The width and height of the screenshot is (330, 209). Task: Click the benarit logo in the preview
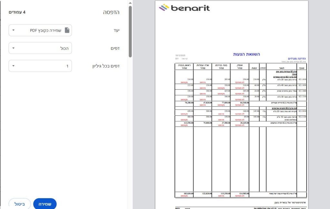click(184, 8)
